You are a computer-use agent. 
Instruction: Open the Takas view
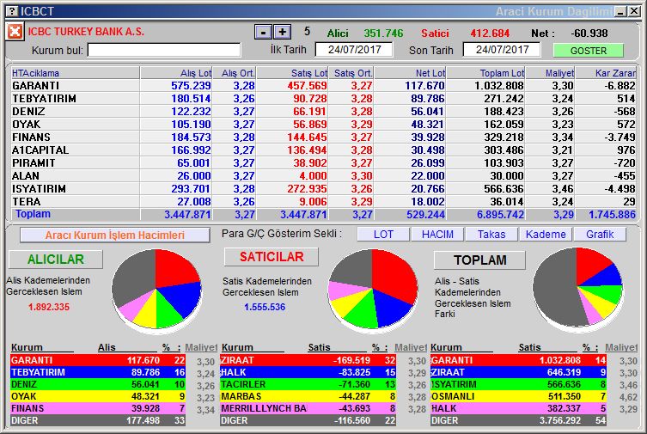pos(491,235)
